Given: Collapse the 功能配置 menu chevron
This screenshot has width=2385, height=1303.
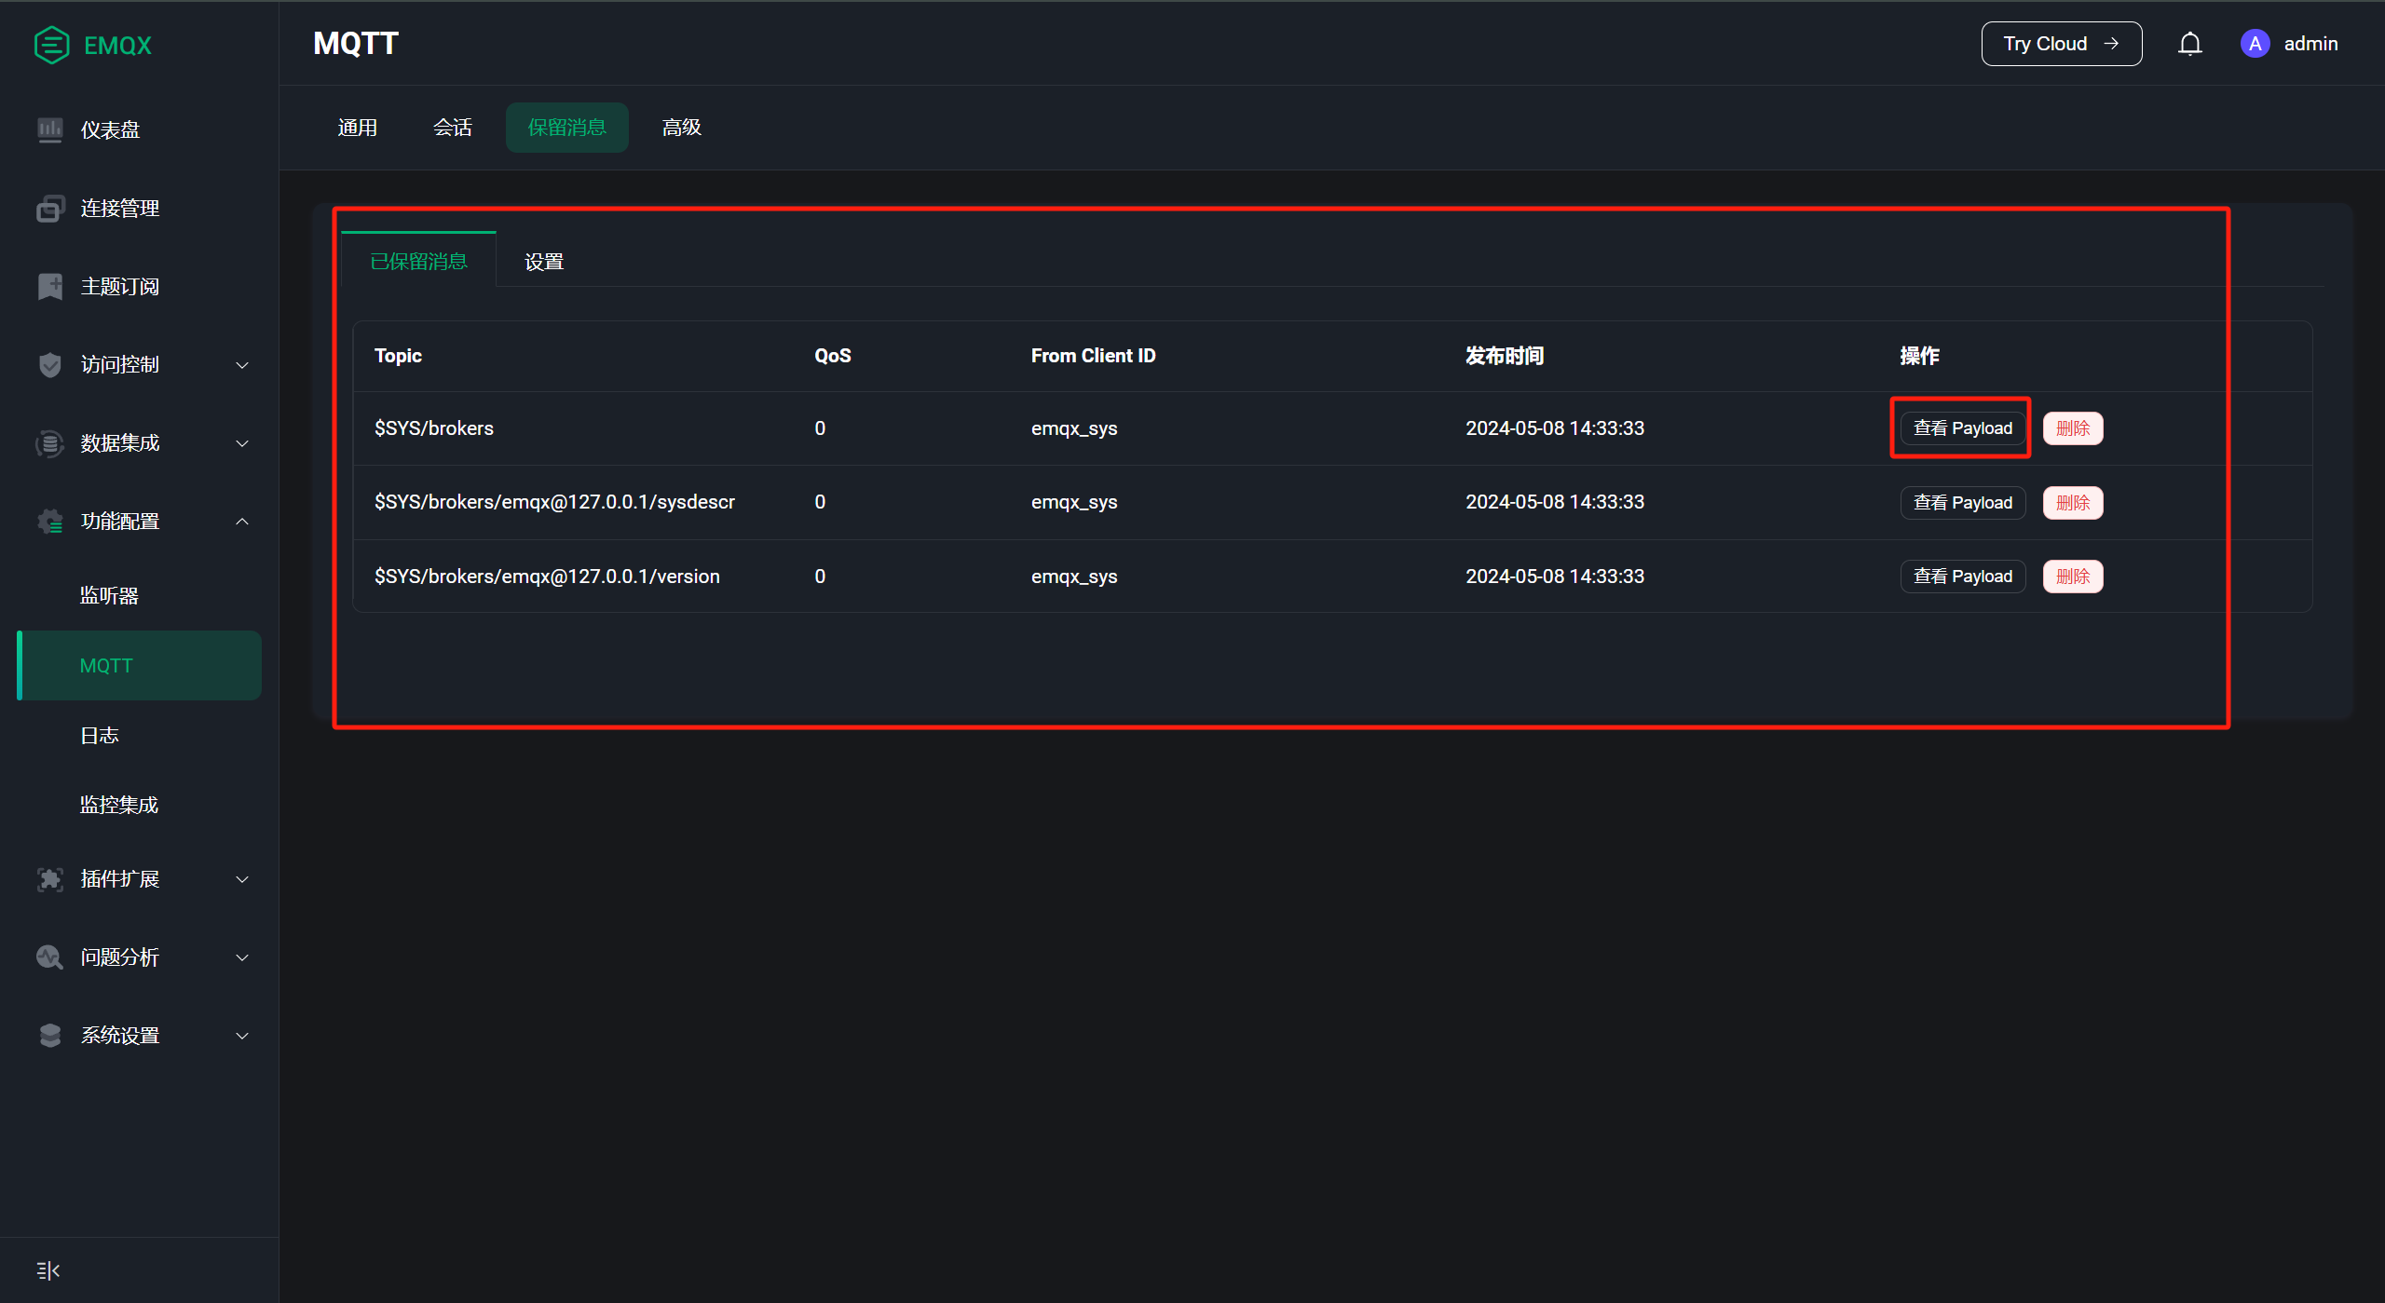Looking at the screenshot, I should pyautogui.click(x=242, y=522).
